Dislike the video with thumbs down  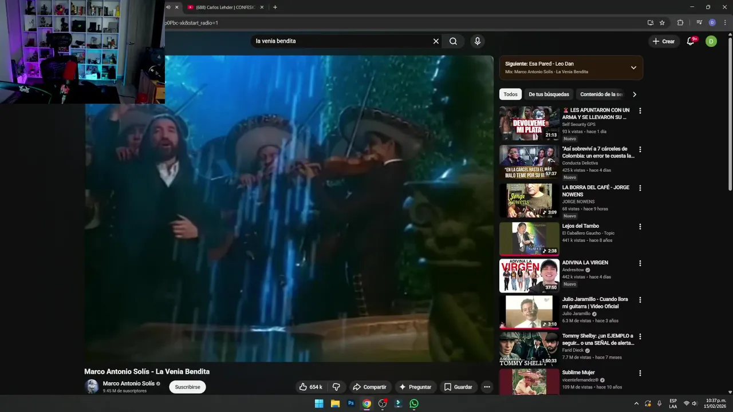pyautogui.click(x=337, y=387)
